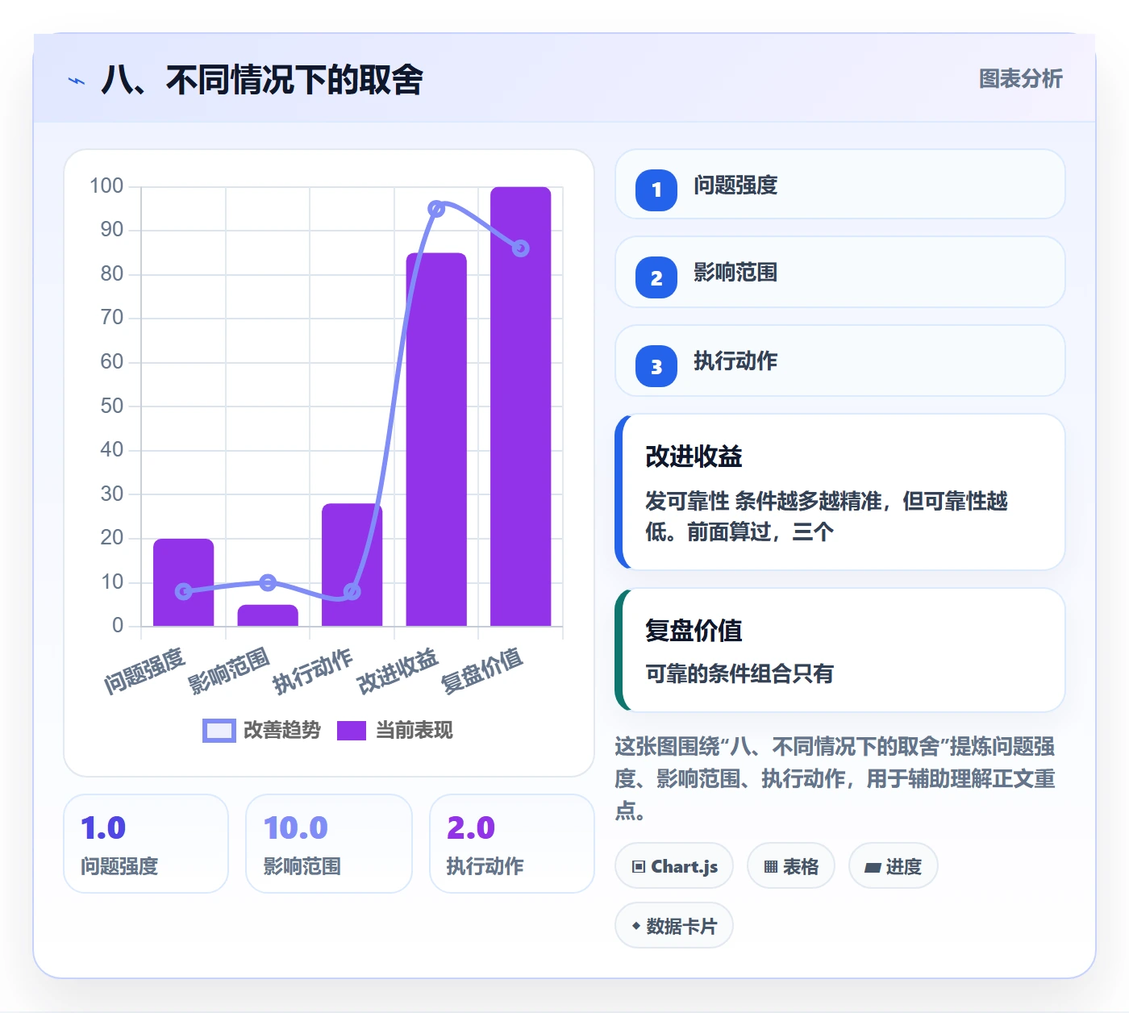Screen dimensions: 1129x1013
Task: Click the trend line point on 问题强度
Action: coord(184,591)
